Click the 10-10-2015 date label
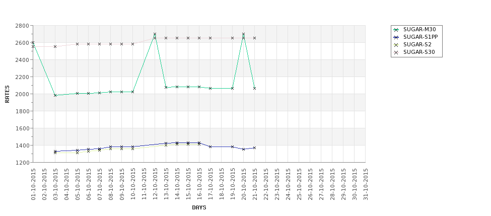The height and width of the screenshot is (216, 491). [x=133, y=184]
